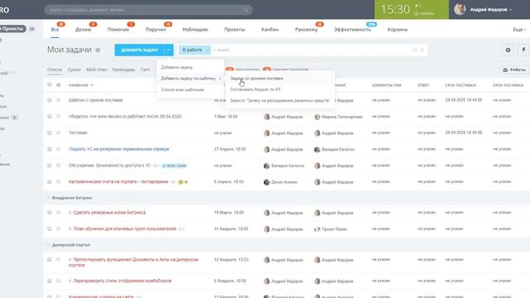Screen dimensions: 530x298
Task: Remove the 'В работе' filter chip
Action: [x=208, y=50]
